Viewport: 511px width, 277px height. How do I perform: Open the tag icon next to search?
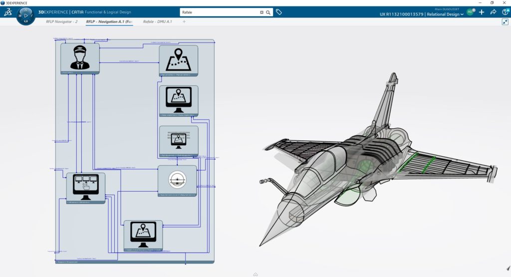(278, 12)
